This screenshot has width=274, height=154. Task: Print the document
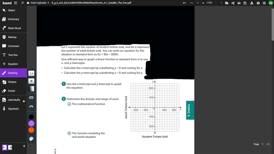click(x=239, y=3)
